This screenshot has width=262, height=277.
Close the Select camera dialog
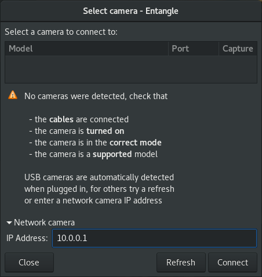(29, 263)
